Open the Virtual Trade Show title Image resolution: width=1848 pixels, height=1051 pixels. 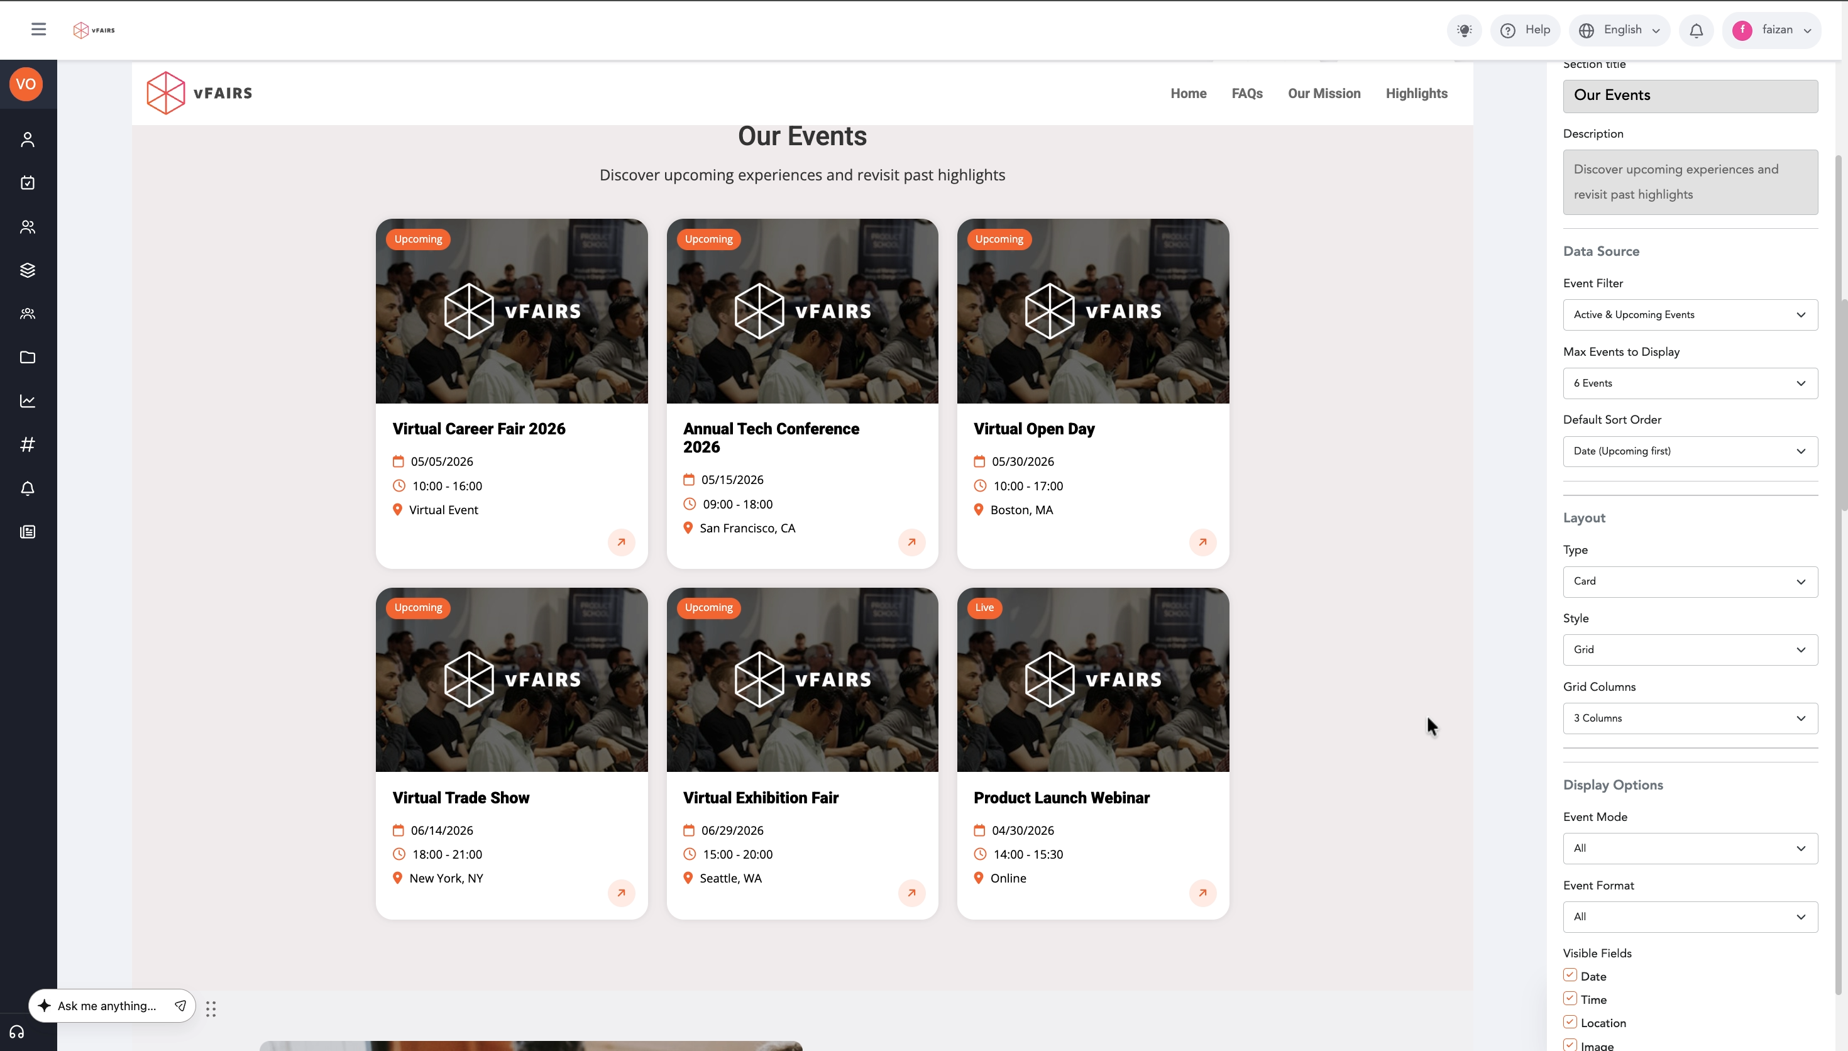click(x=461, y=798)
